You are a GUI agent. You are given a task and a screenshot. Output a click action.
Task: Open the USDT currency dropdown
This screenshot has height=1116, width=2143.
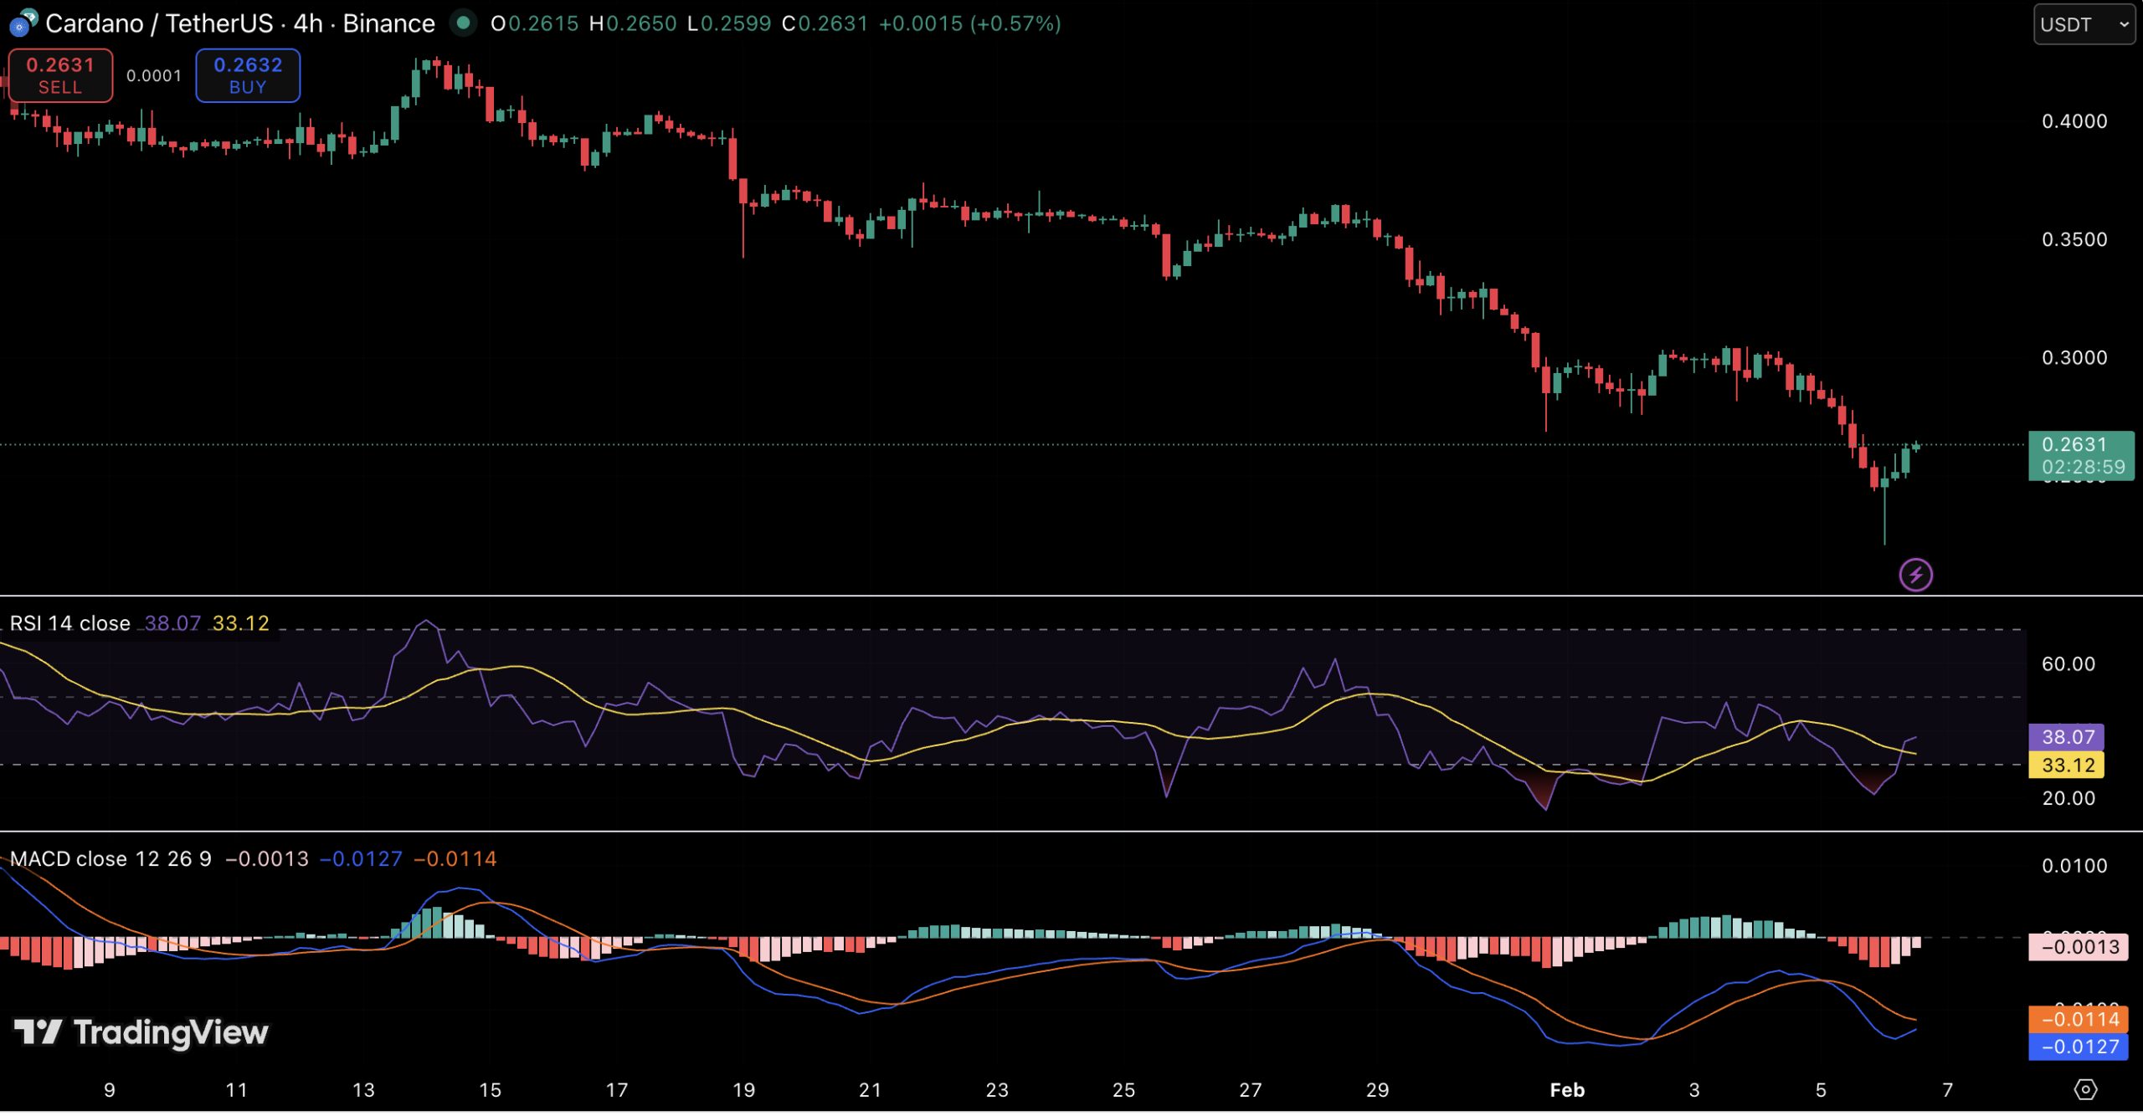click(x=2083, y=24)
